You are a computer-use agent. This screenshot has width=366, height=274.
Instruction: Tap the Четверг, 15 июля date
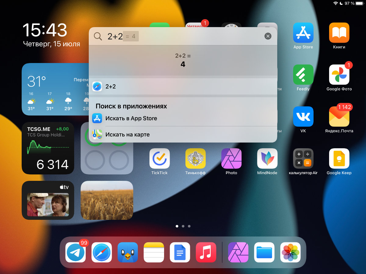[52, 44]
